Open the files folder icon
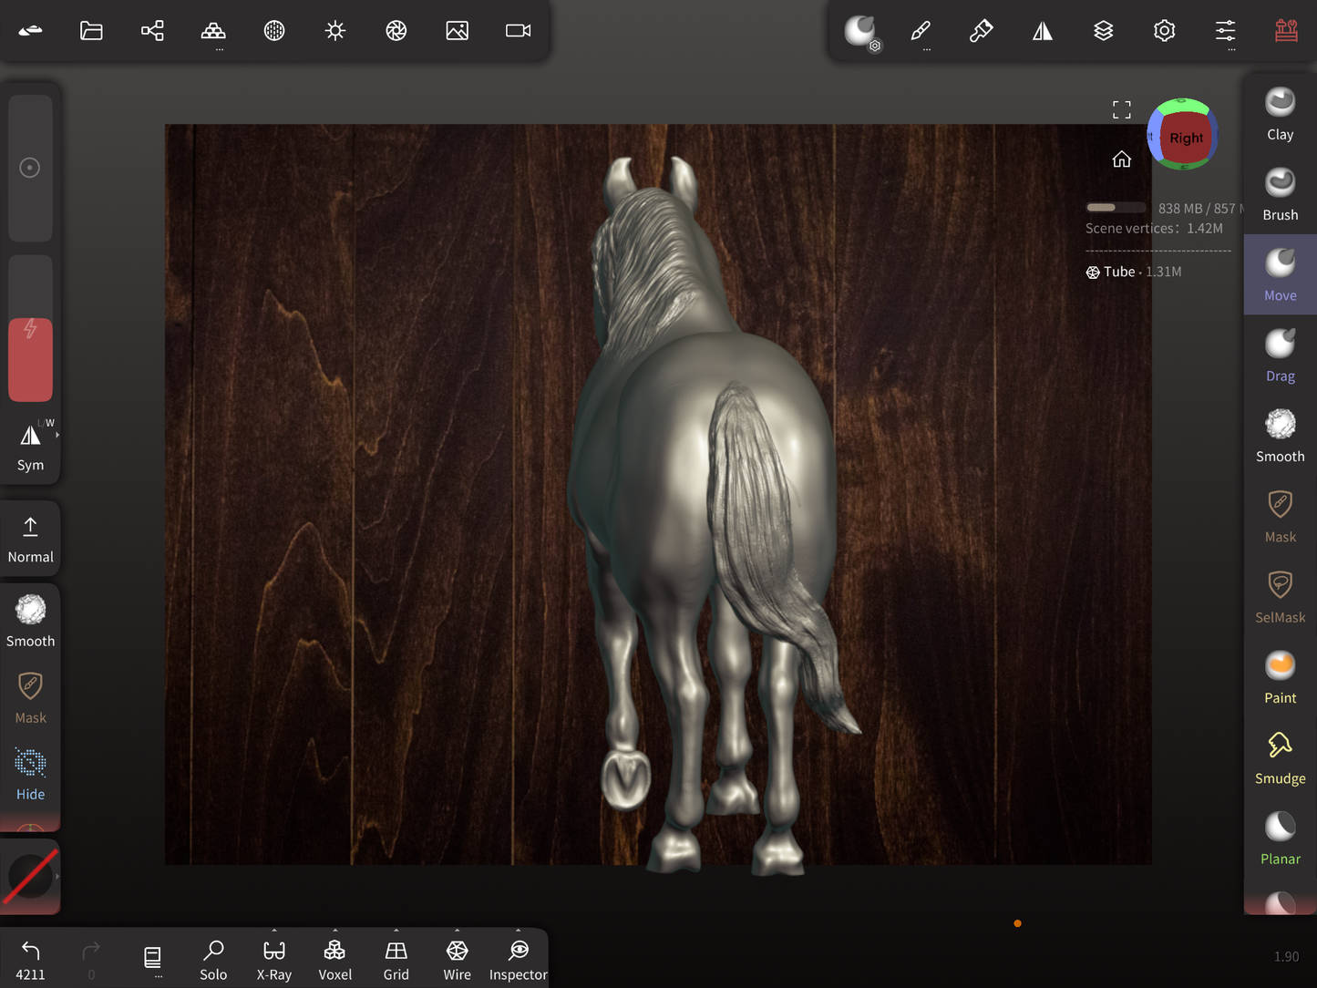 (91, 31)
